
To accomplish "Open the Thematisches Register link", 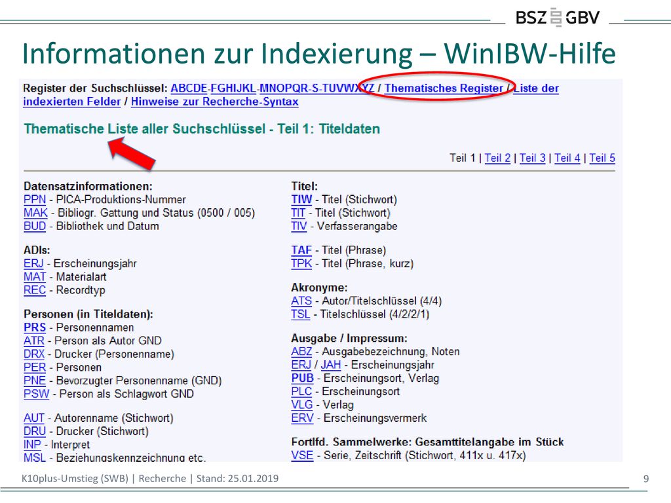I will (444, 88).
